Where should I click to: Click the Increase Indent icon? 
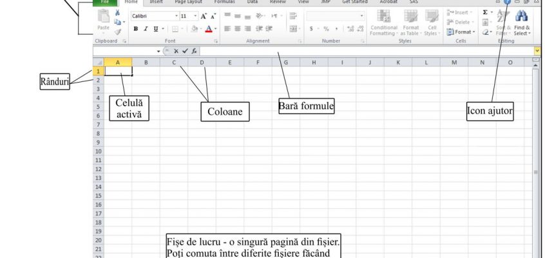(x=269, y=28)
